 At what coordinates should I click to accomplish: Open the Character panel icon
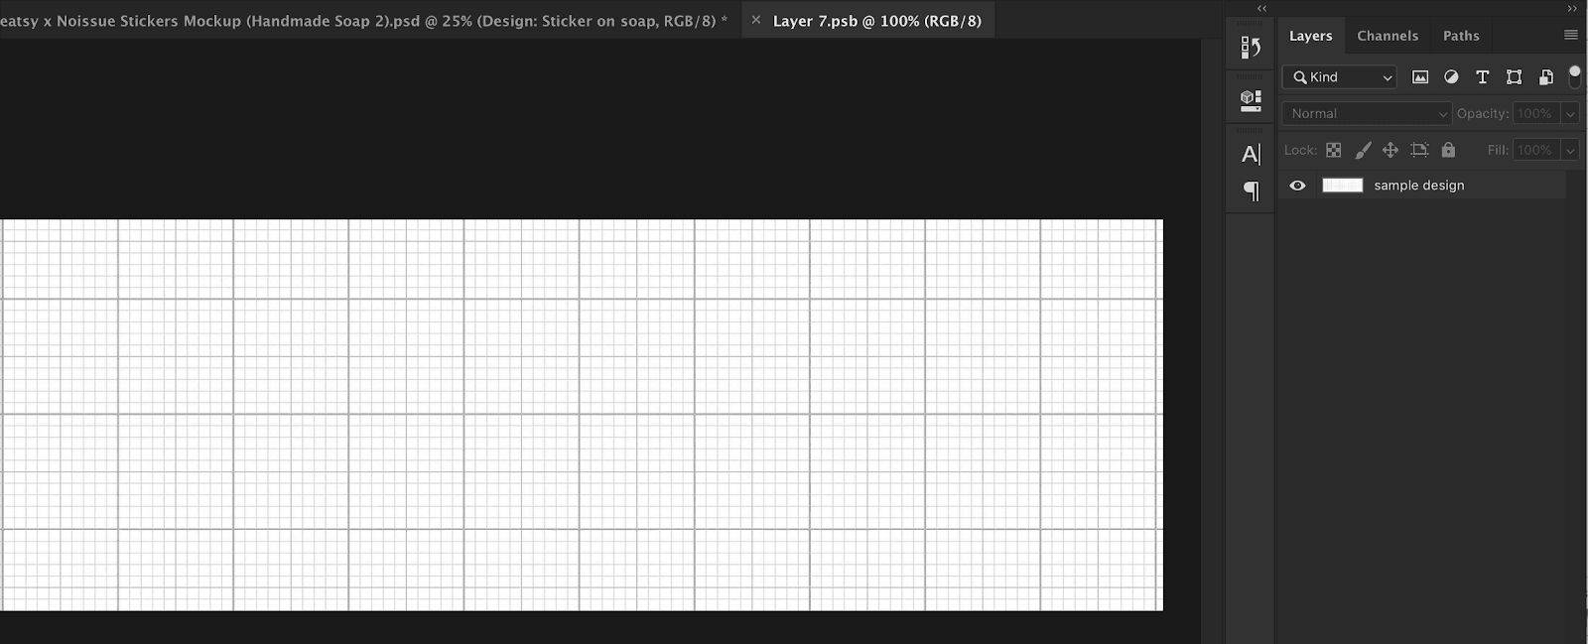pos(1251,154)
